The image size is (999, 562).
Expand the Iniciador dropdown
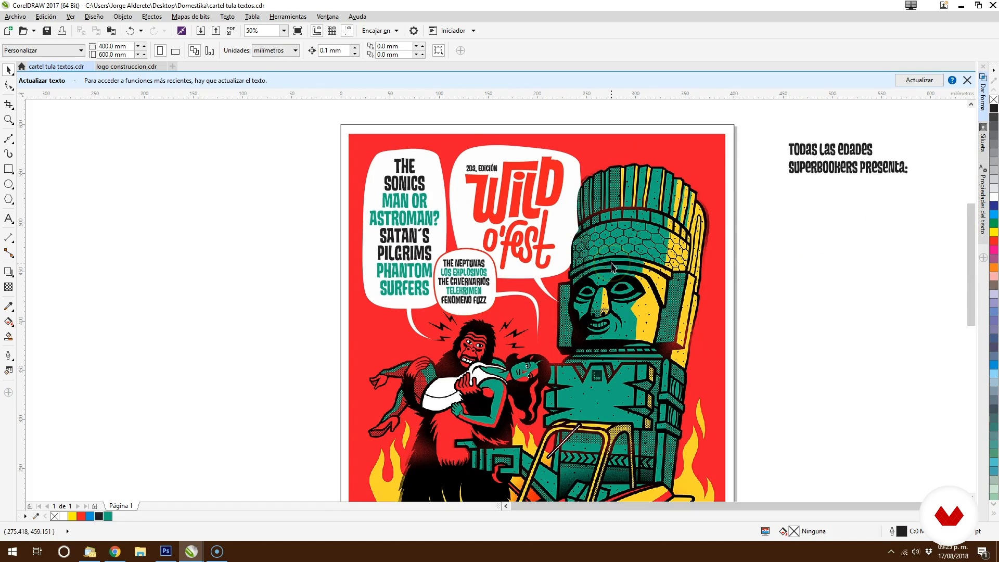coord(473,31)
